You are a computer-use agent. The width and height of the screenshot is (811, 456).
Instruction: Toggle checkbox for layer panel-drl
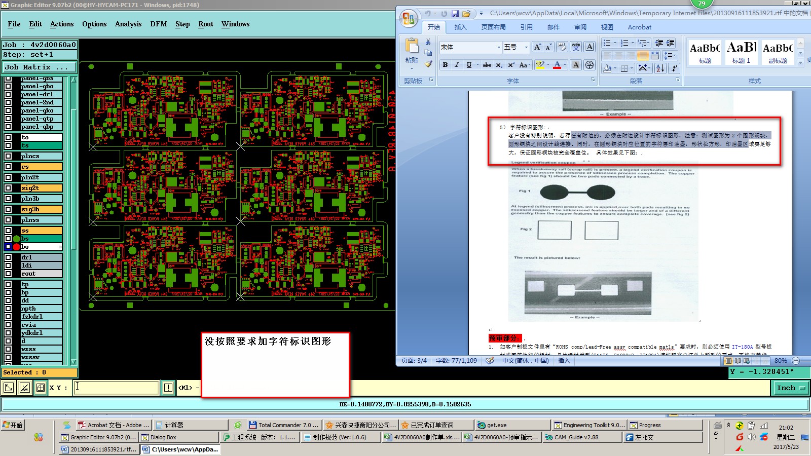point(8,94)
